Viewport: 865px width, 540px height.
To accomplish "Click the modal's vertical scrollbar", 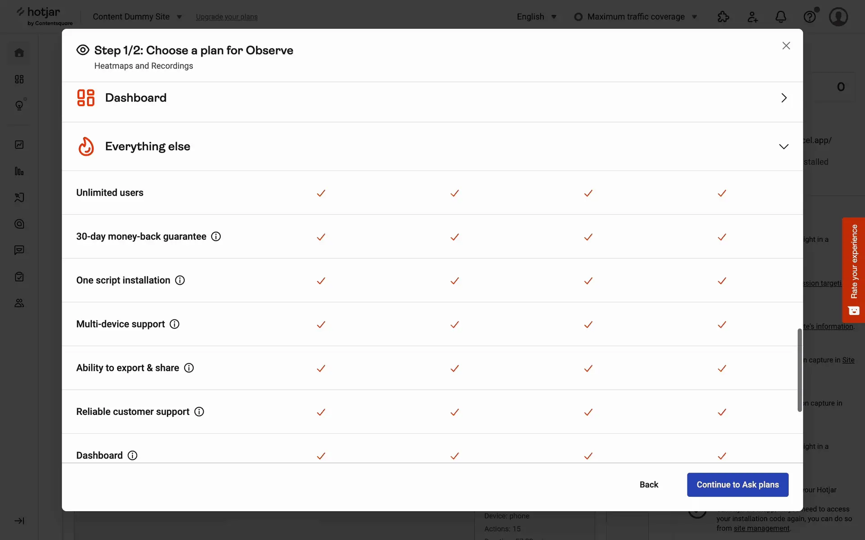I will tap(800, 370).
